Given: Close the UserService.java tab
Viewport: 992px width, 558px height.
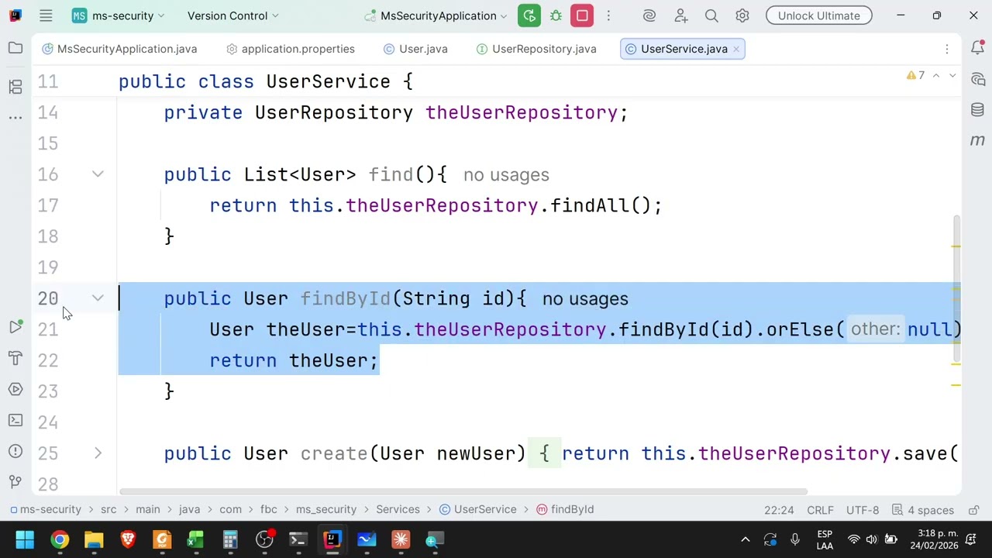Looking at the screenshot, I should coord(736,49).
